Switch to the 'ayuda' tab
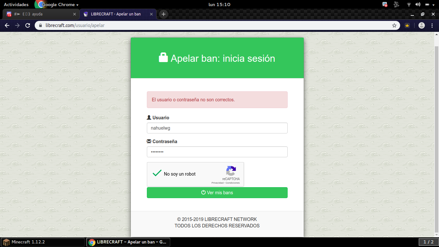 pos(41,14)
